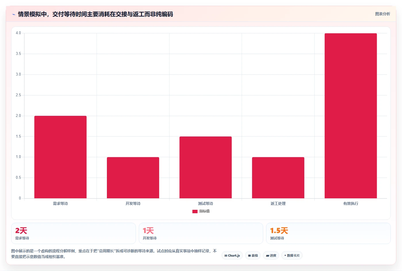The width and height of the screenshot is (402, 271).
Task: Open the 2天 需求等待 data card
Action: click(74, 233)
